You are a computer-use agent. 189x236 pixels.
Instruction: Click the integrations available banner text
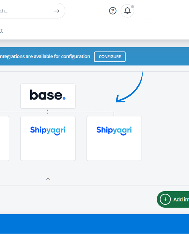45,57
